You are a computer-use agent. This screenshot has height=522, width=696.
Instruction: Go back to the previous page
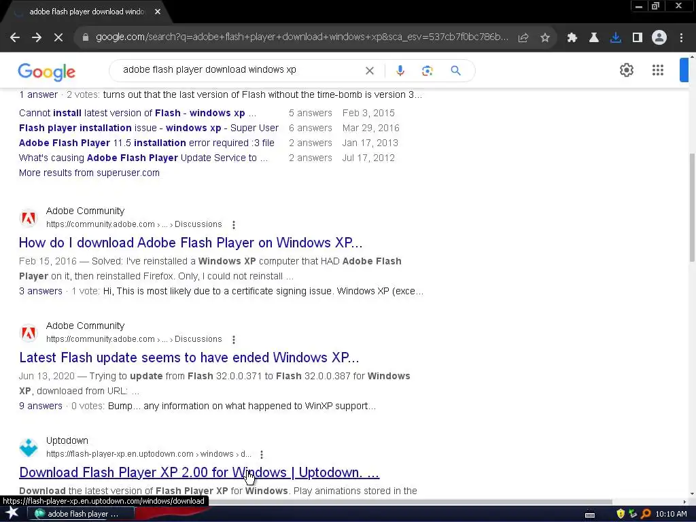[x=15, y=38]
